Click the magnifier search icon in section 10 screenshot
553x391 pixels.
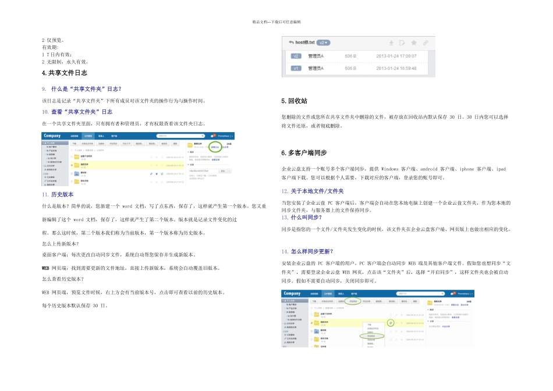[203, 136]
